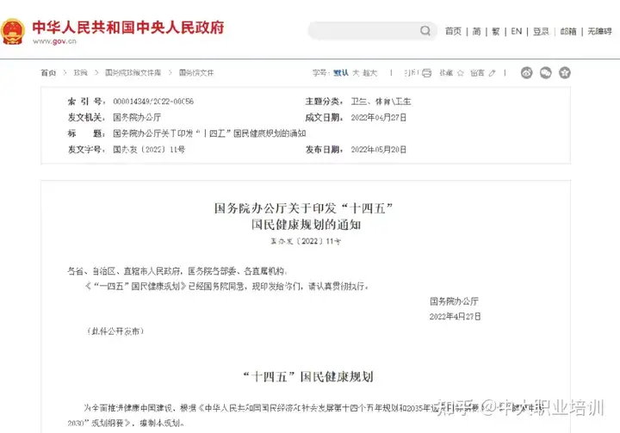Click the 打印 print label
This screenshot has width=620, height=433.
412,73
